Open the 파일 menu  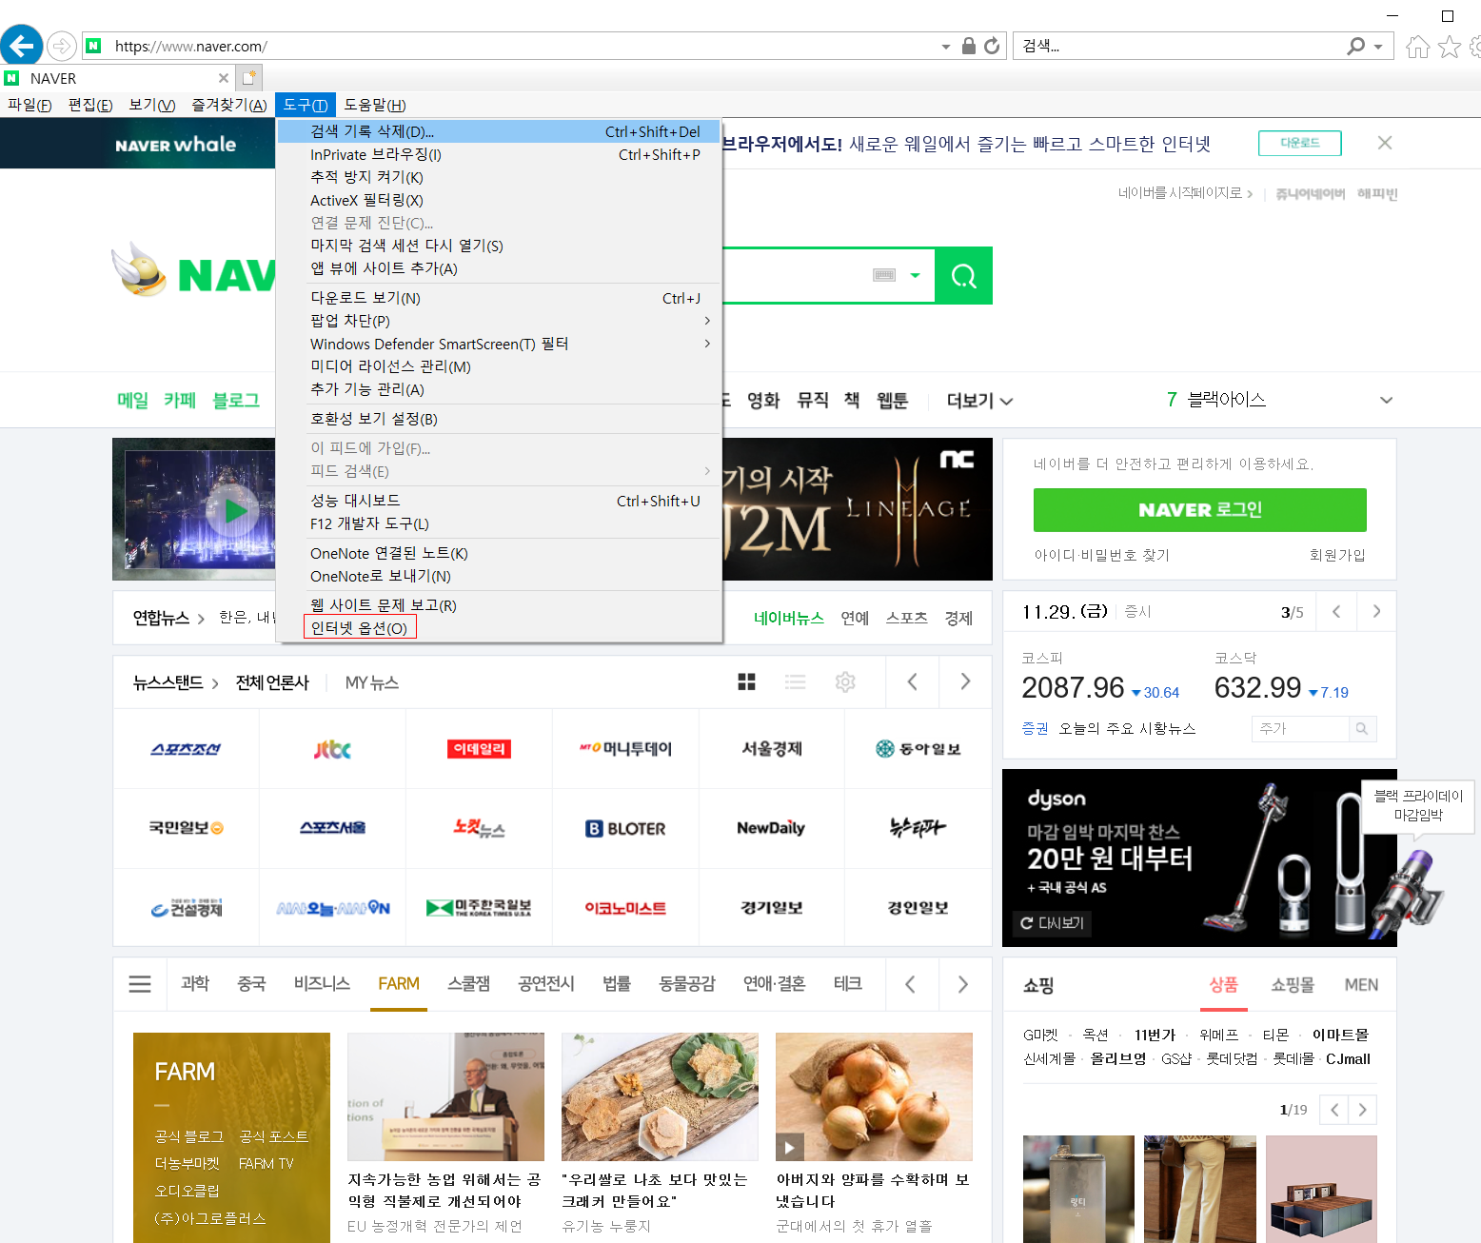click(x=30, y=105)
